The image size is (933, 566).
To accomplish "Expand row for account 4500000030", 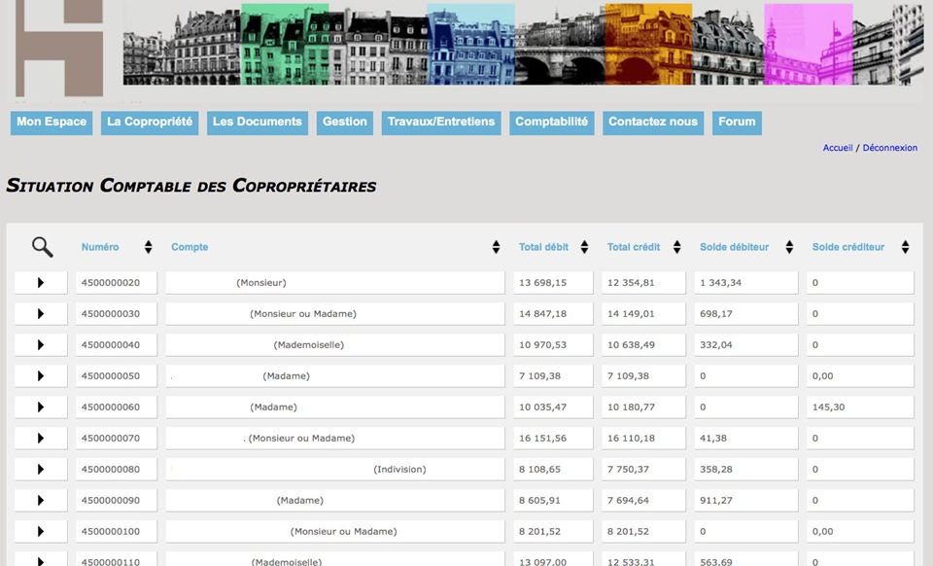I will click(x=41, y=314).
